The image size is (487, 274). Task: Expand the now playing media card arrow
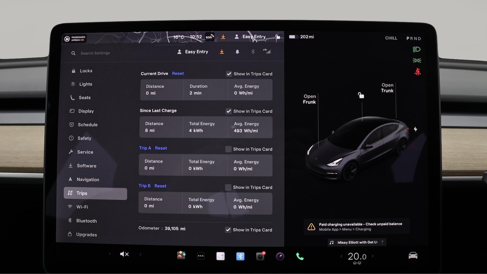(x=382, y=242)
